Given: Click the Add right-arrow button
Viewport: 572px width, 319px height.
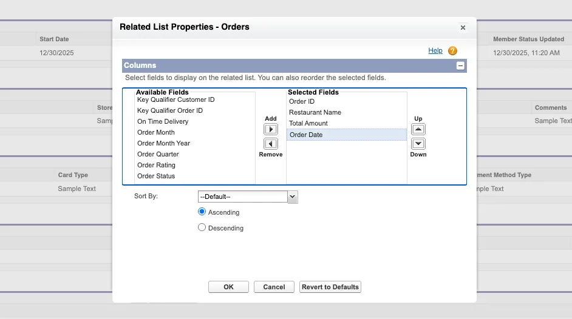Looking at the screenshot, I should coord(271,129).
